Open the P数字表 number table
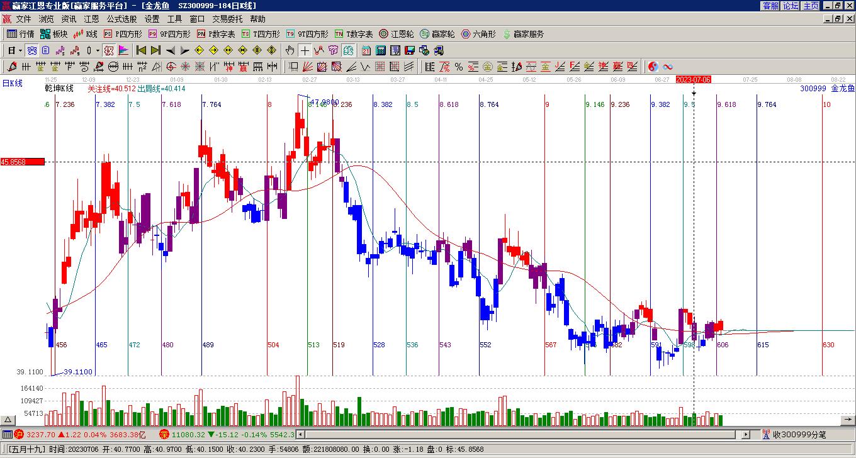 pyautogui.click(x=216, y=34)
